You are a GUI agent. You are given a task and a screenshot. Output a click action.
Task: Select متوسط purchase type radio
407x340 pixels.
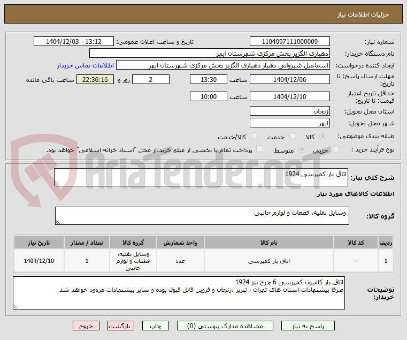point(302,149)
